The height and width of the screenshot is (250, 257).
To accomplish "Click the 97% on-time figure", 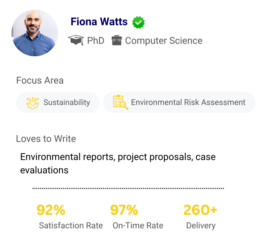I will click(124, 210).
